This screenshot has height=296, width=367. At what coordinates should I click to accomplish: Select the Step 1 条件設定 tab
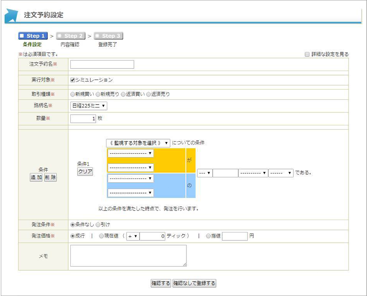tap(33, 36)
